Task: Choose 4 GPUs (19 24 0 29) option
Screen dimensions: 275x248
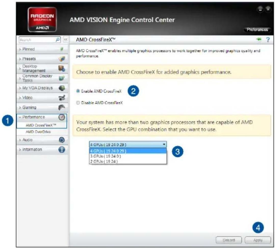Action: (x=128, y=151)
